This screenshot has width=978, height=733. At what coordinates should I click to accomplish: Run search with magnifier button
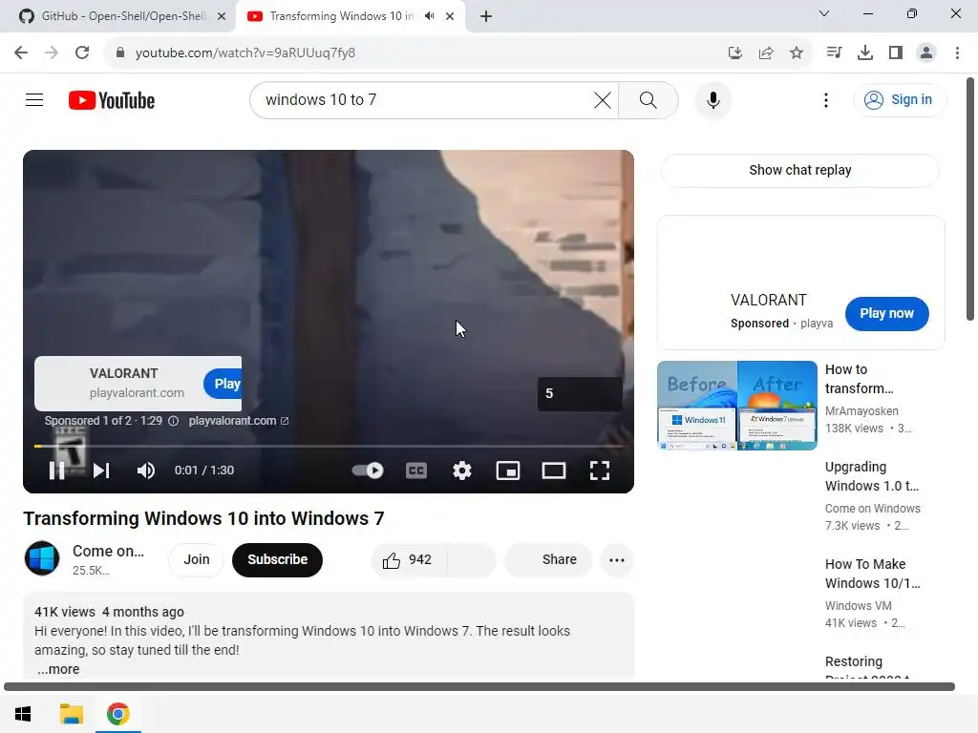tap(648, 99)
